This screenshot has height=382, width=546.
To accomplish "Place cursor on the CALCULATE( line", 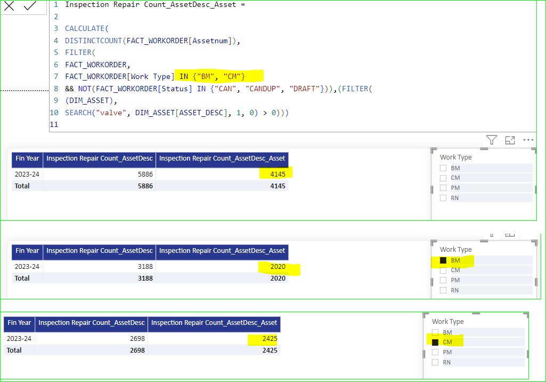I will click(87, 28).
